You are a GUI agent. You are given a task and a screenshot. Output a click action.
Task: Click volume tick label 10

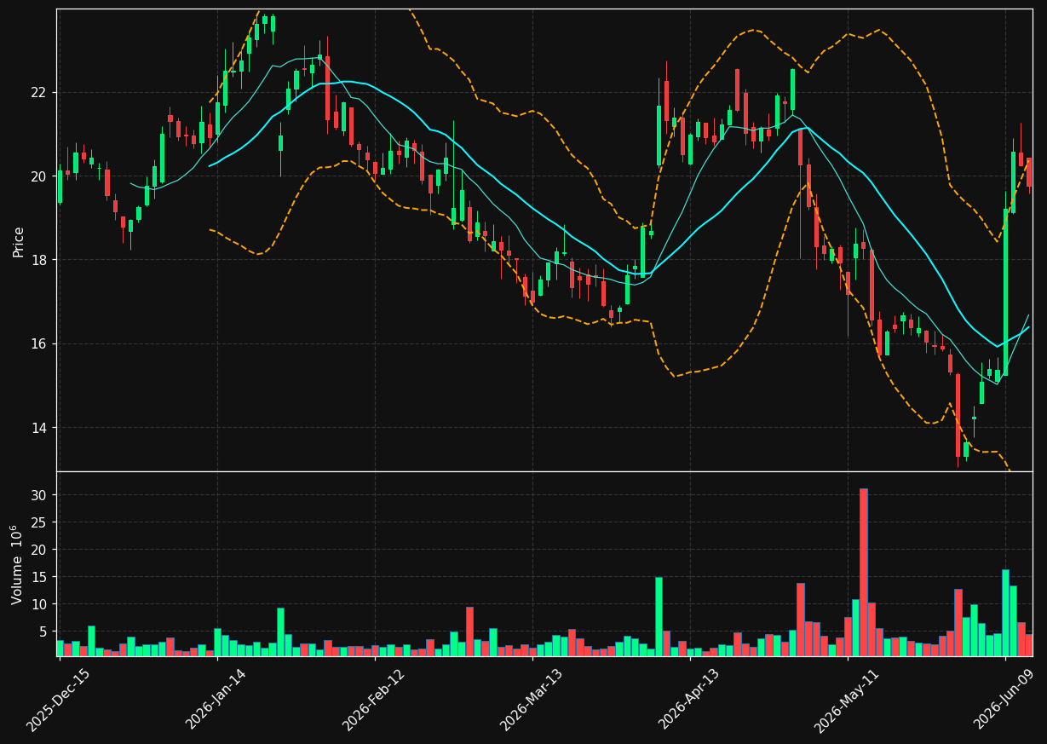(x=40, y=604)
